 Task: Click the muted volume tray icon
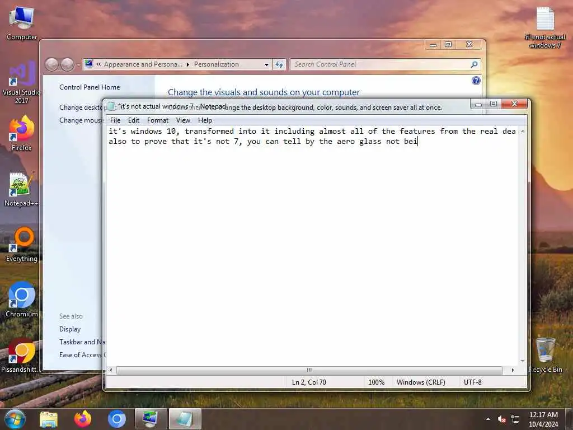[502, 419]
